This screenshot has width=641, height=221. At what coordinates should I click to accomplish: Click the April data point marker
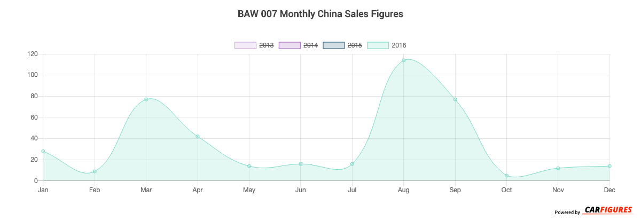(198, 137)
